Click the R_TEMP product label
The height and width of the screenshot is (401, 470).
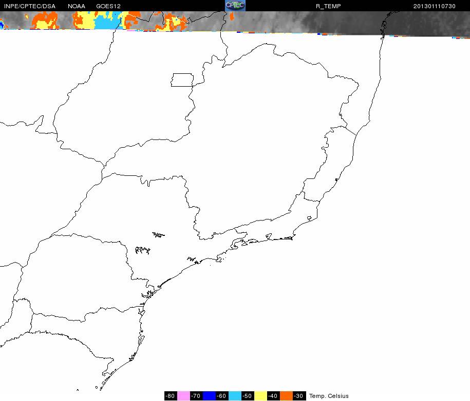coord(328,6)
